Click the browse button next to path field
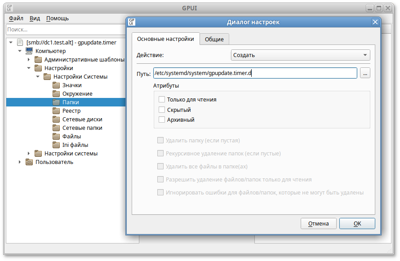 coord(365,73)
